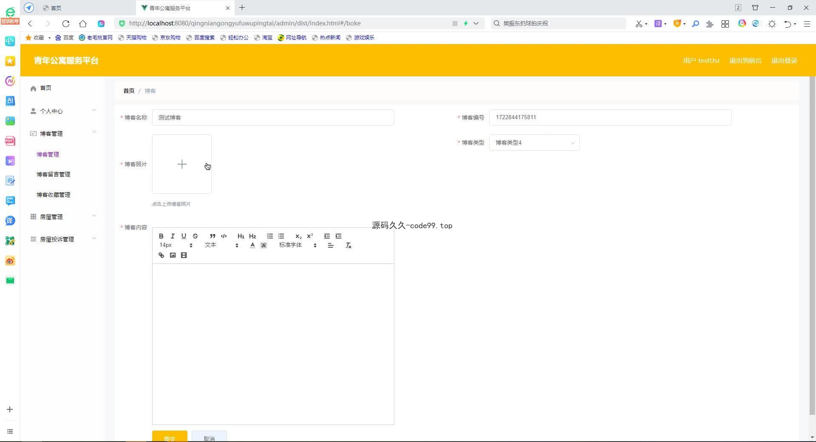
Task: Open the PDF tool in browser sidebar
Action: coord(10,141)
